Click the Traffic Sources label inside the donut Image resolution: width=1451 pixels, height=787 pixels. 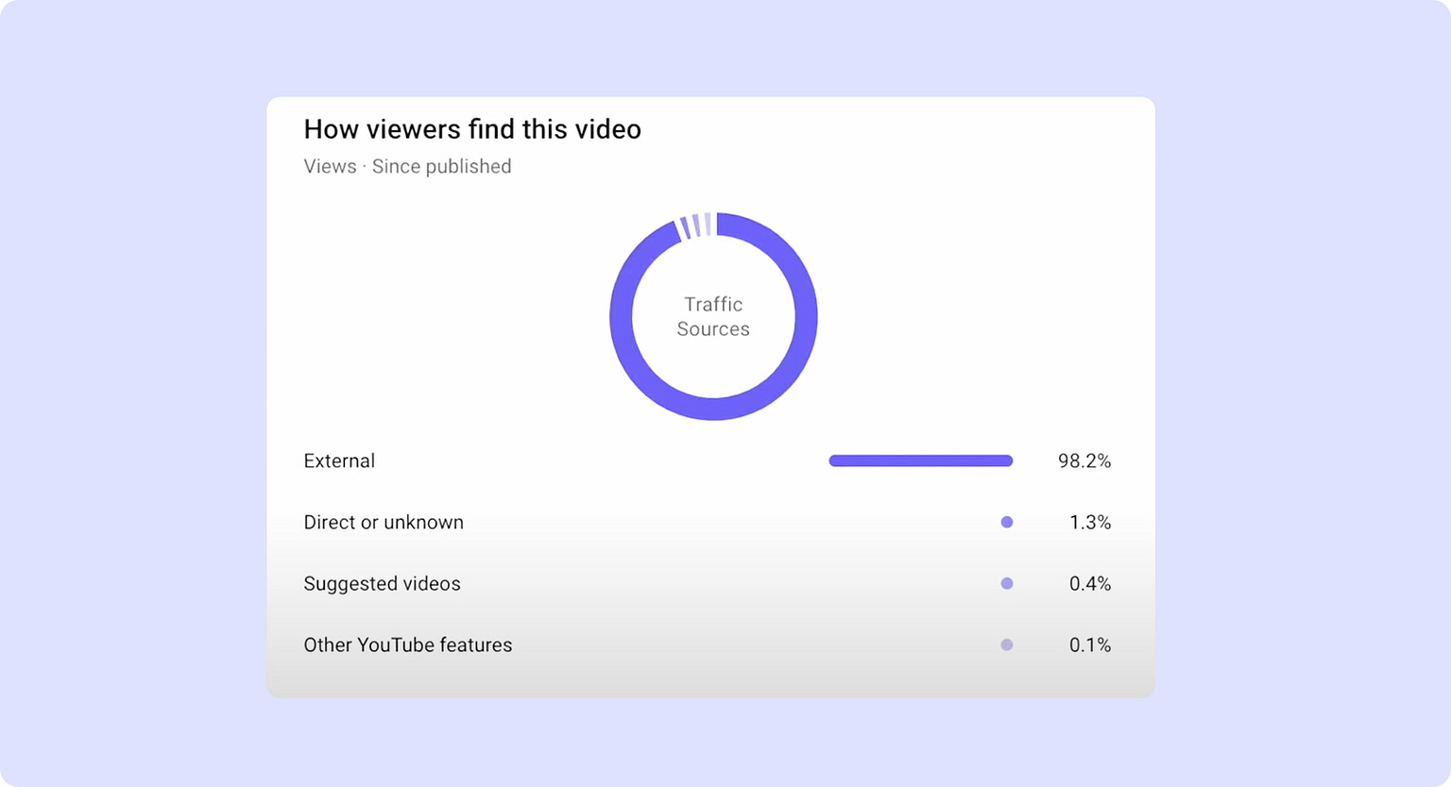[x=713, y=317]
